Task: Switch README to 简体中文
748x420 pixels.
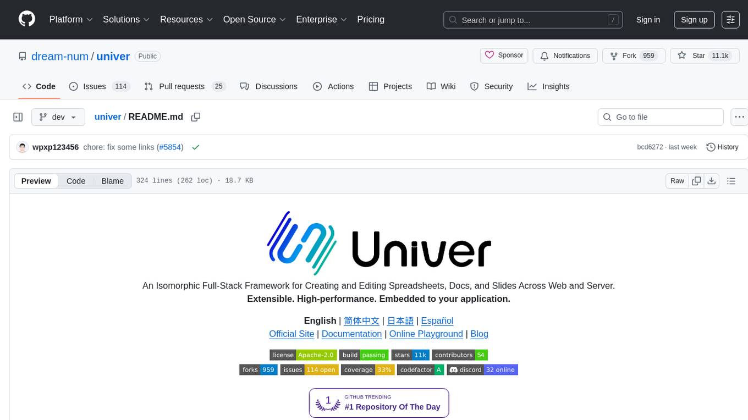Action: pyautogui.click(x=361, y=320)
